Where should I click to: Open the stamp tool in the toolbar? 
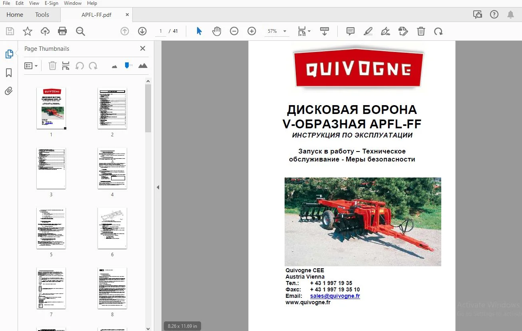(x=403, y=31)
